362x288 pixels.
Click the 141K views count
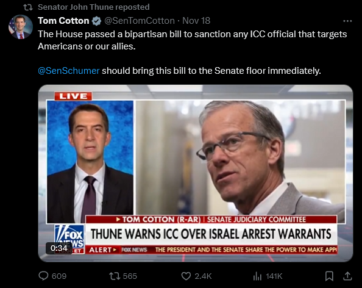(x=274, y=276)
